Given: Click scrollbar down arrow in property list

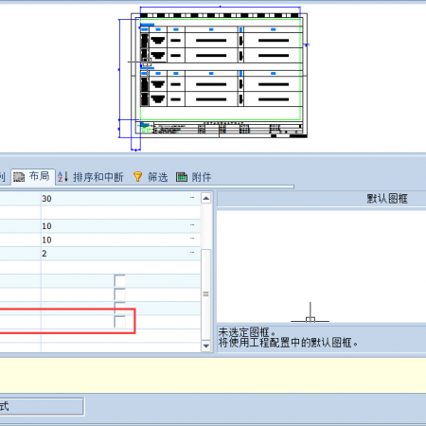Looking at the screenshot, I should [206, 346].
